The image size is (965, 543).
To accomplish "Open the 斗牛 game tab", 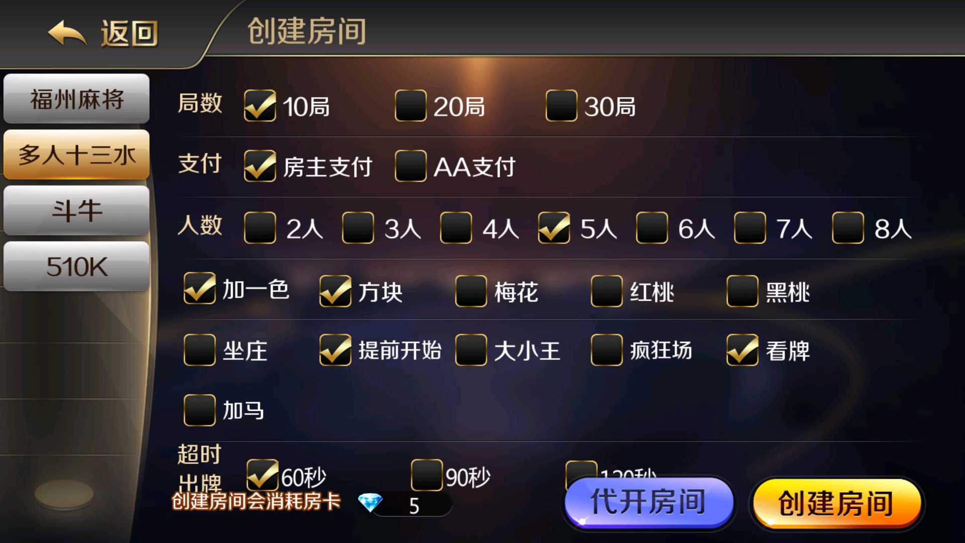I will tap(76, 210).
